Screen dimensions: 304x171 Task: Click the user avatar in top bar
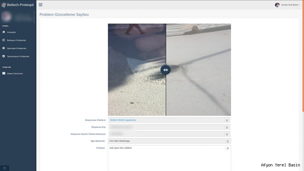[277, 5]
